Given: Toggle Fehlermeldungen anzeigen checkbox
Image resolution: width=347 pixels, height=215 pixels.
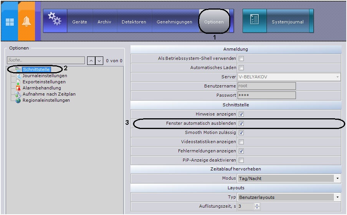Looking at the screenshot, I should click(241, 151).
